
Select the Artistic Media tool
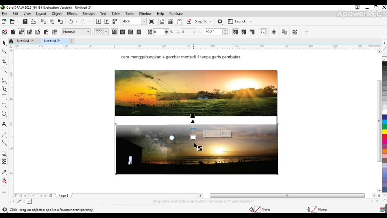click(4, 89)
